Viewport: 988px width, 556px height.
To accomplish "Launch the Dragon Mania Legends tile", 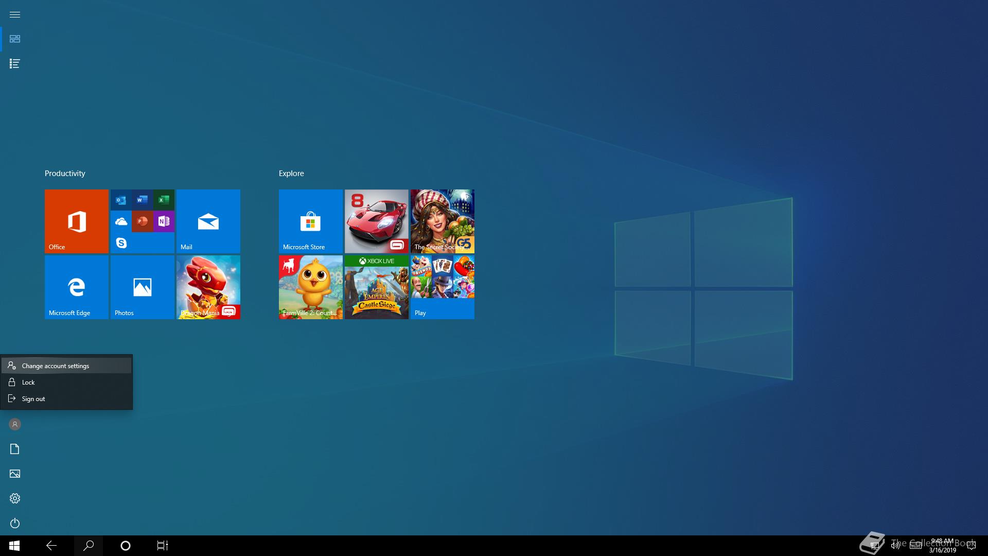I will [x=208, y=287].
